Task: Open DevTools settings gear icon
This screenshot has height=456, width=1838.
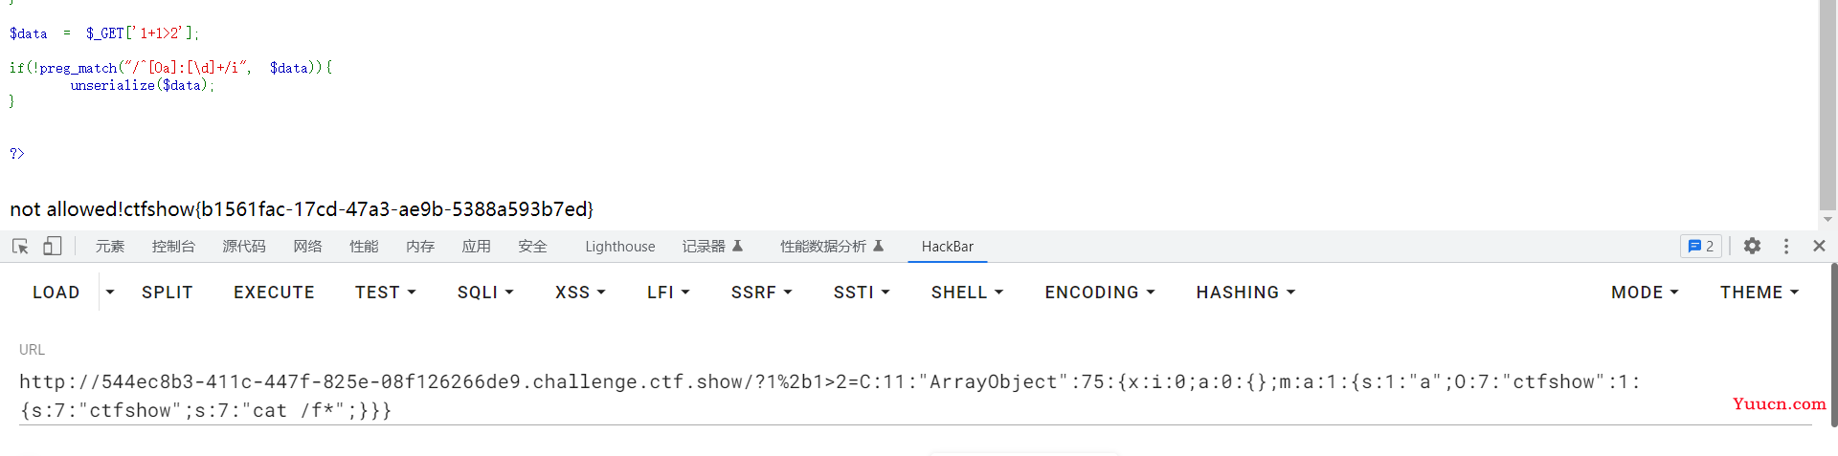Action: point(1752,246)
